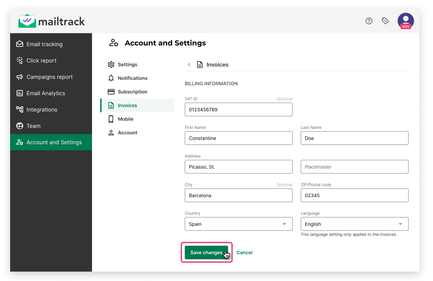Image resolution: width=433 pixels, height=281 pixels.
Task: Click the mailtrack logo
Action: pos(51,21)
